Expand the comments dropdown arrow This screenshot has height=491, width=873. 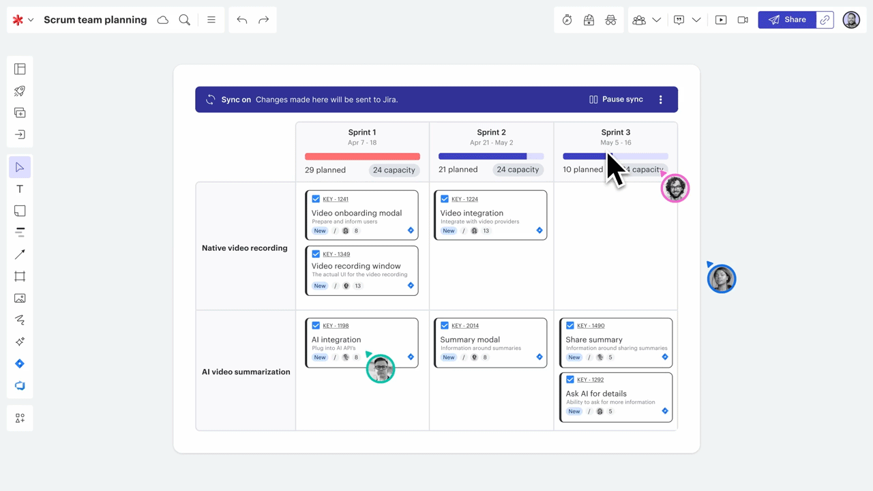696,20
